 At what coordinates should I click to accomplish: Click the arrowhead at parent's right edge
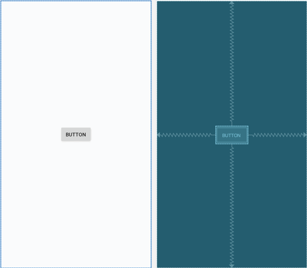305,135
